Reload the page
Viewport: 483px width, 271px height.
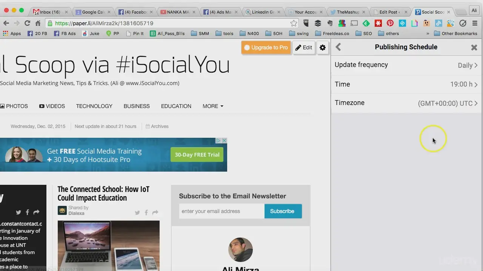click(27, 23)
